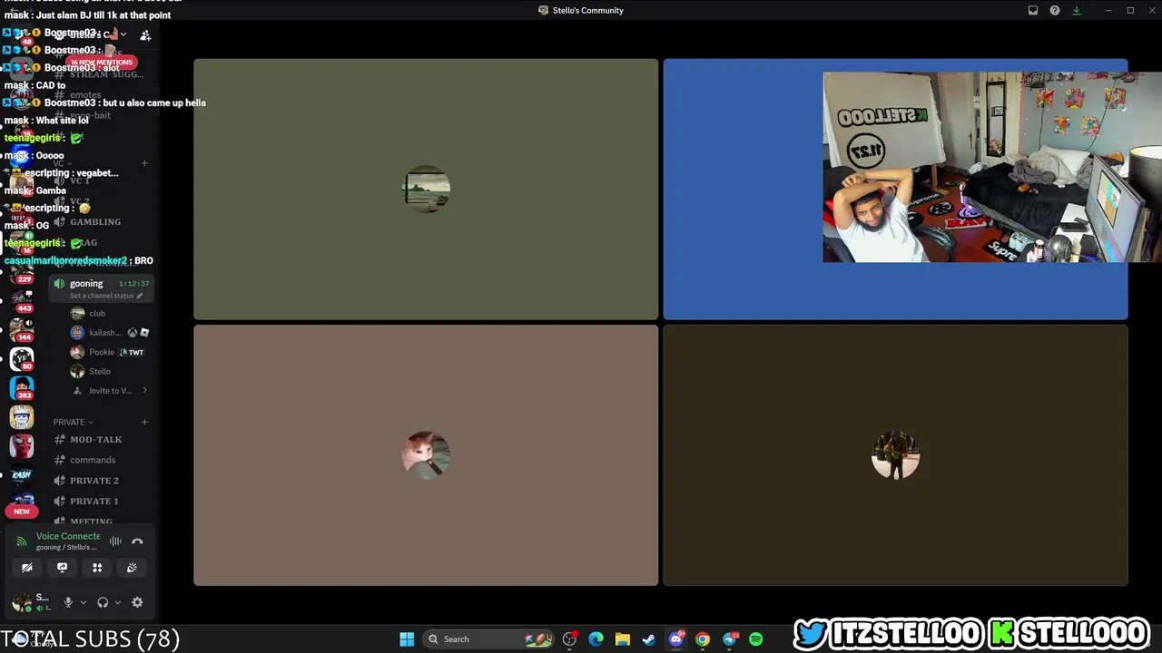Open Discord from taskbar
Image resolution: width=1162 pixels, height=653 pixels.
[675, 639]
